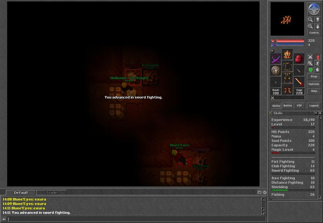Open the red backpack container
The height and width of the screenshot is (223, 323).
point(299,59)
